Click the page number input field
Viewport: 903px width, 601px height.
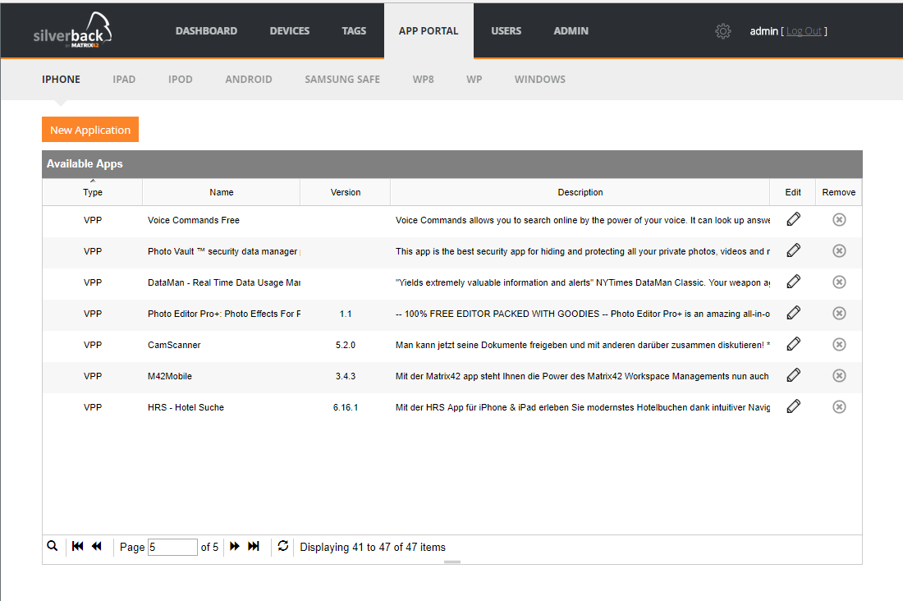tap(172, 547)
